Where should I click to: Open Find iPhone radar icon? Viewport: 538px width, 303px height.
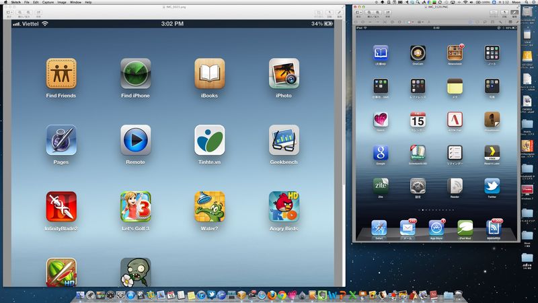(x=136, y=73)
